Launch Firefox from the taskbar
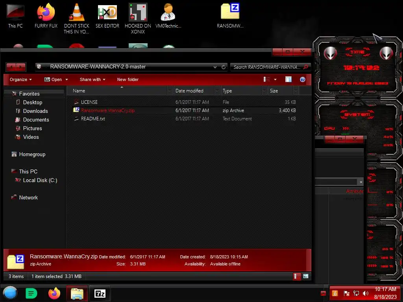The height and width of the screenshot is (302, 403). (x=54, y=293)
